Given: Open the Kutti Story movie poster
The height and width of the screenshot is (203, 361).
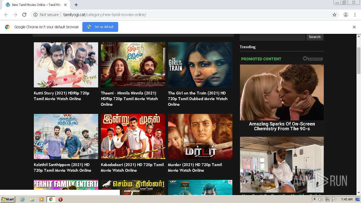Looking at the screenshot, I should tap(66, 65).
